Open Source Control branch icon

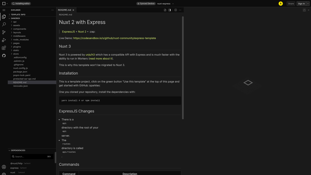pyautogui.click(x=4, y=32)
